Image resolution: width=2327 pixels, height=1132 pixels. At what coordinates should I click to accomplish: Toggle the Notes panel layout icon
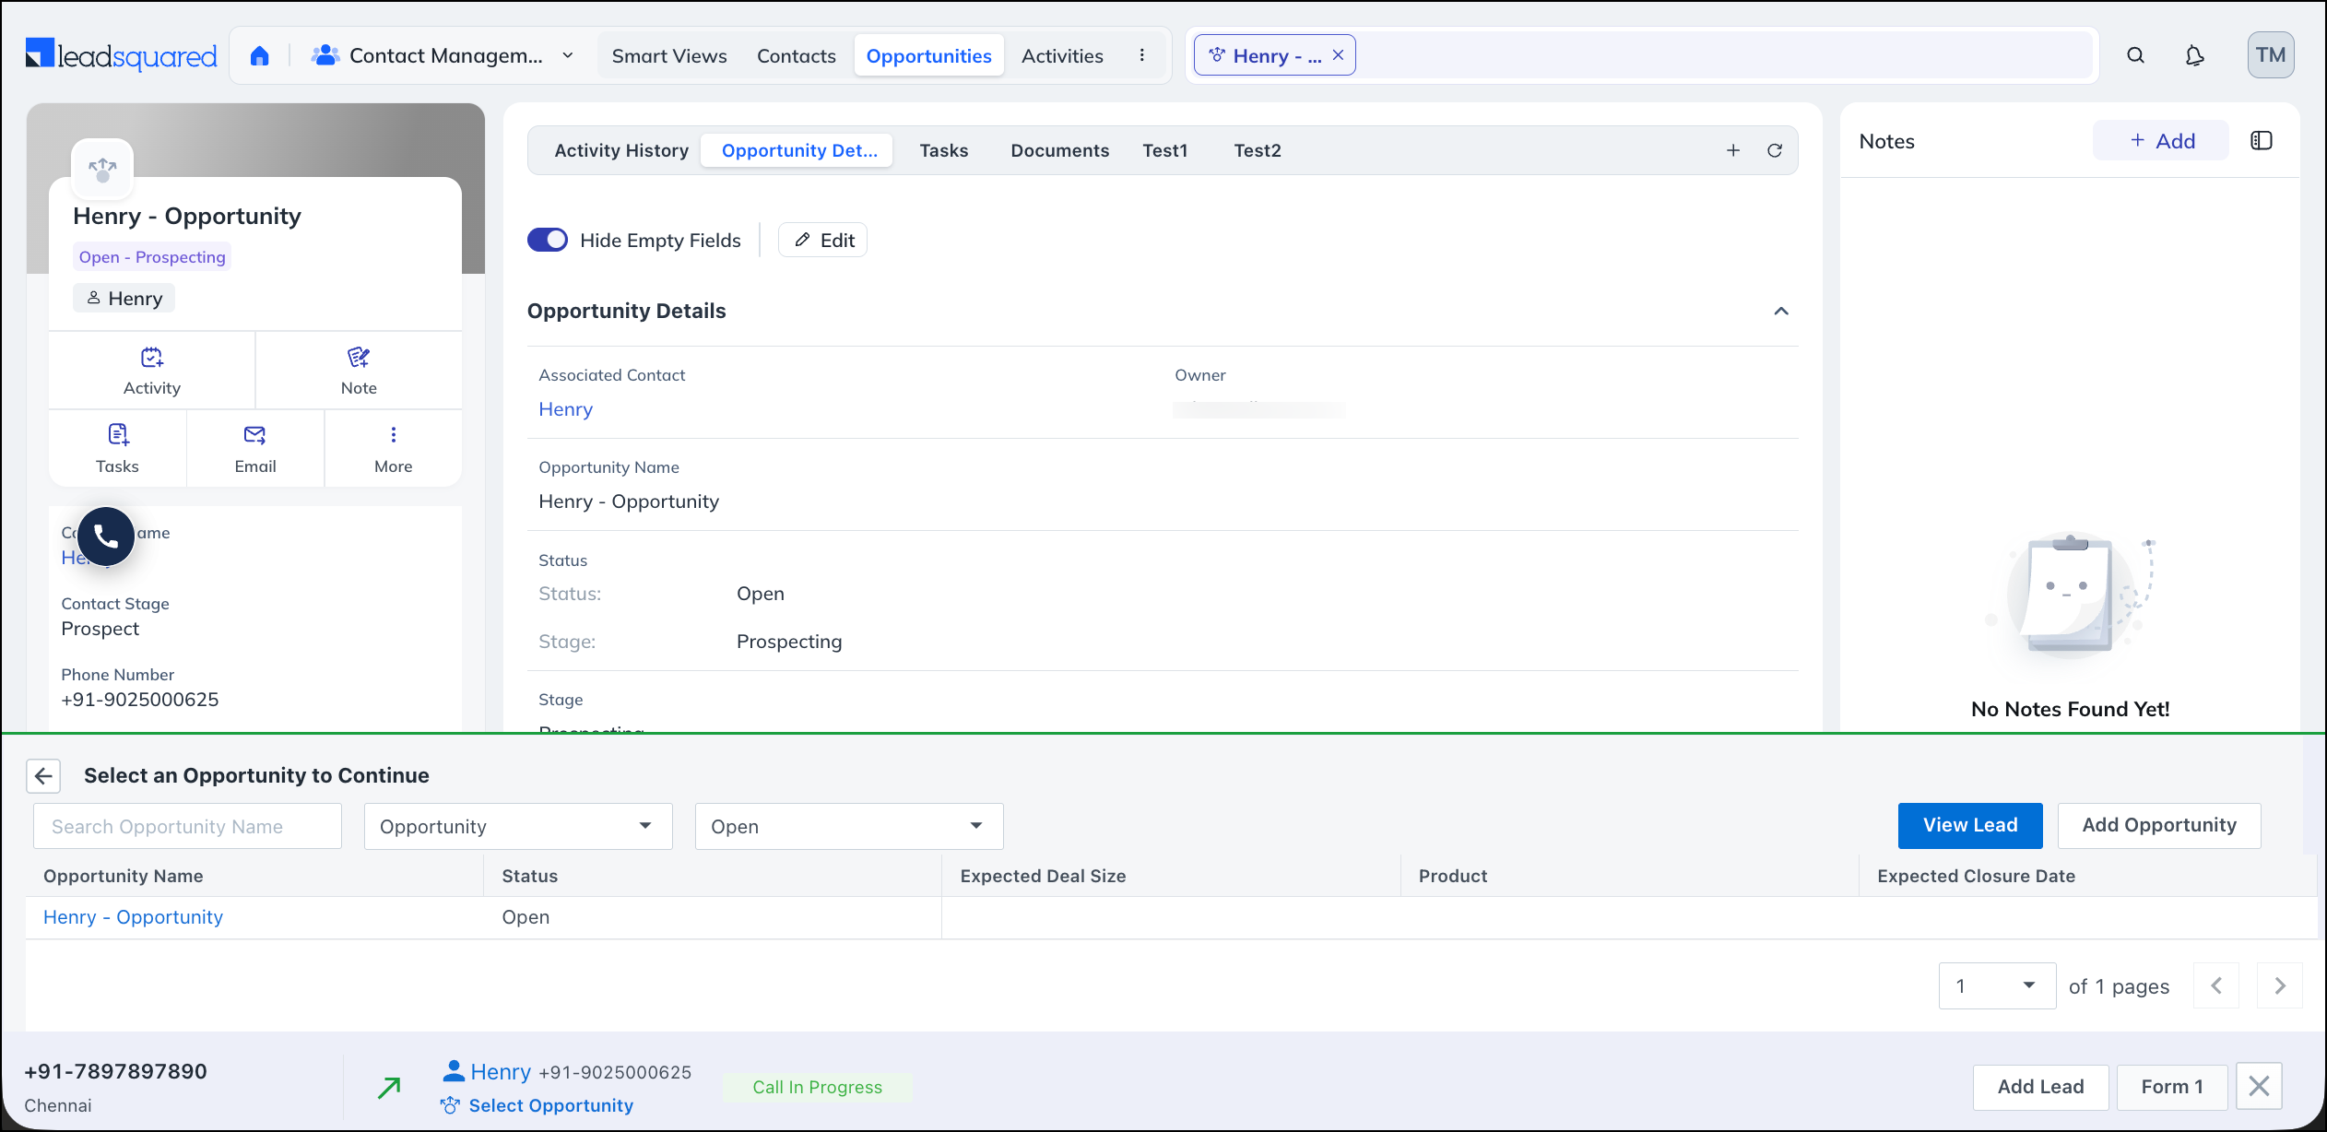[2262, 141]
